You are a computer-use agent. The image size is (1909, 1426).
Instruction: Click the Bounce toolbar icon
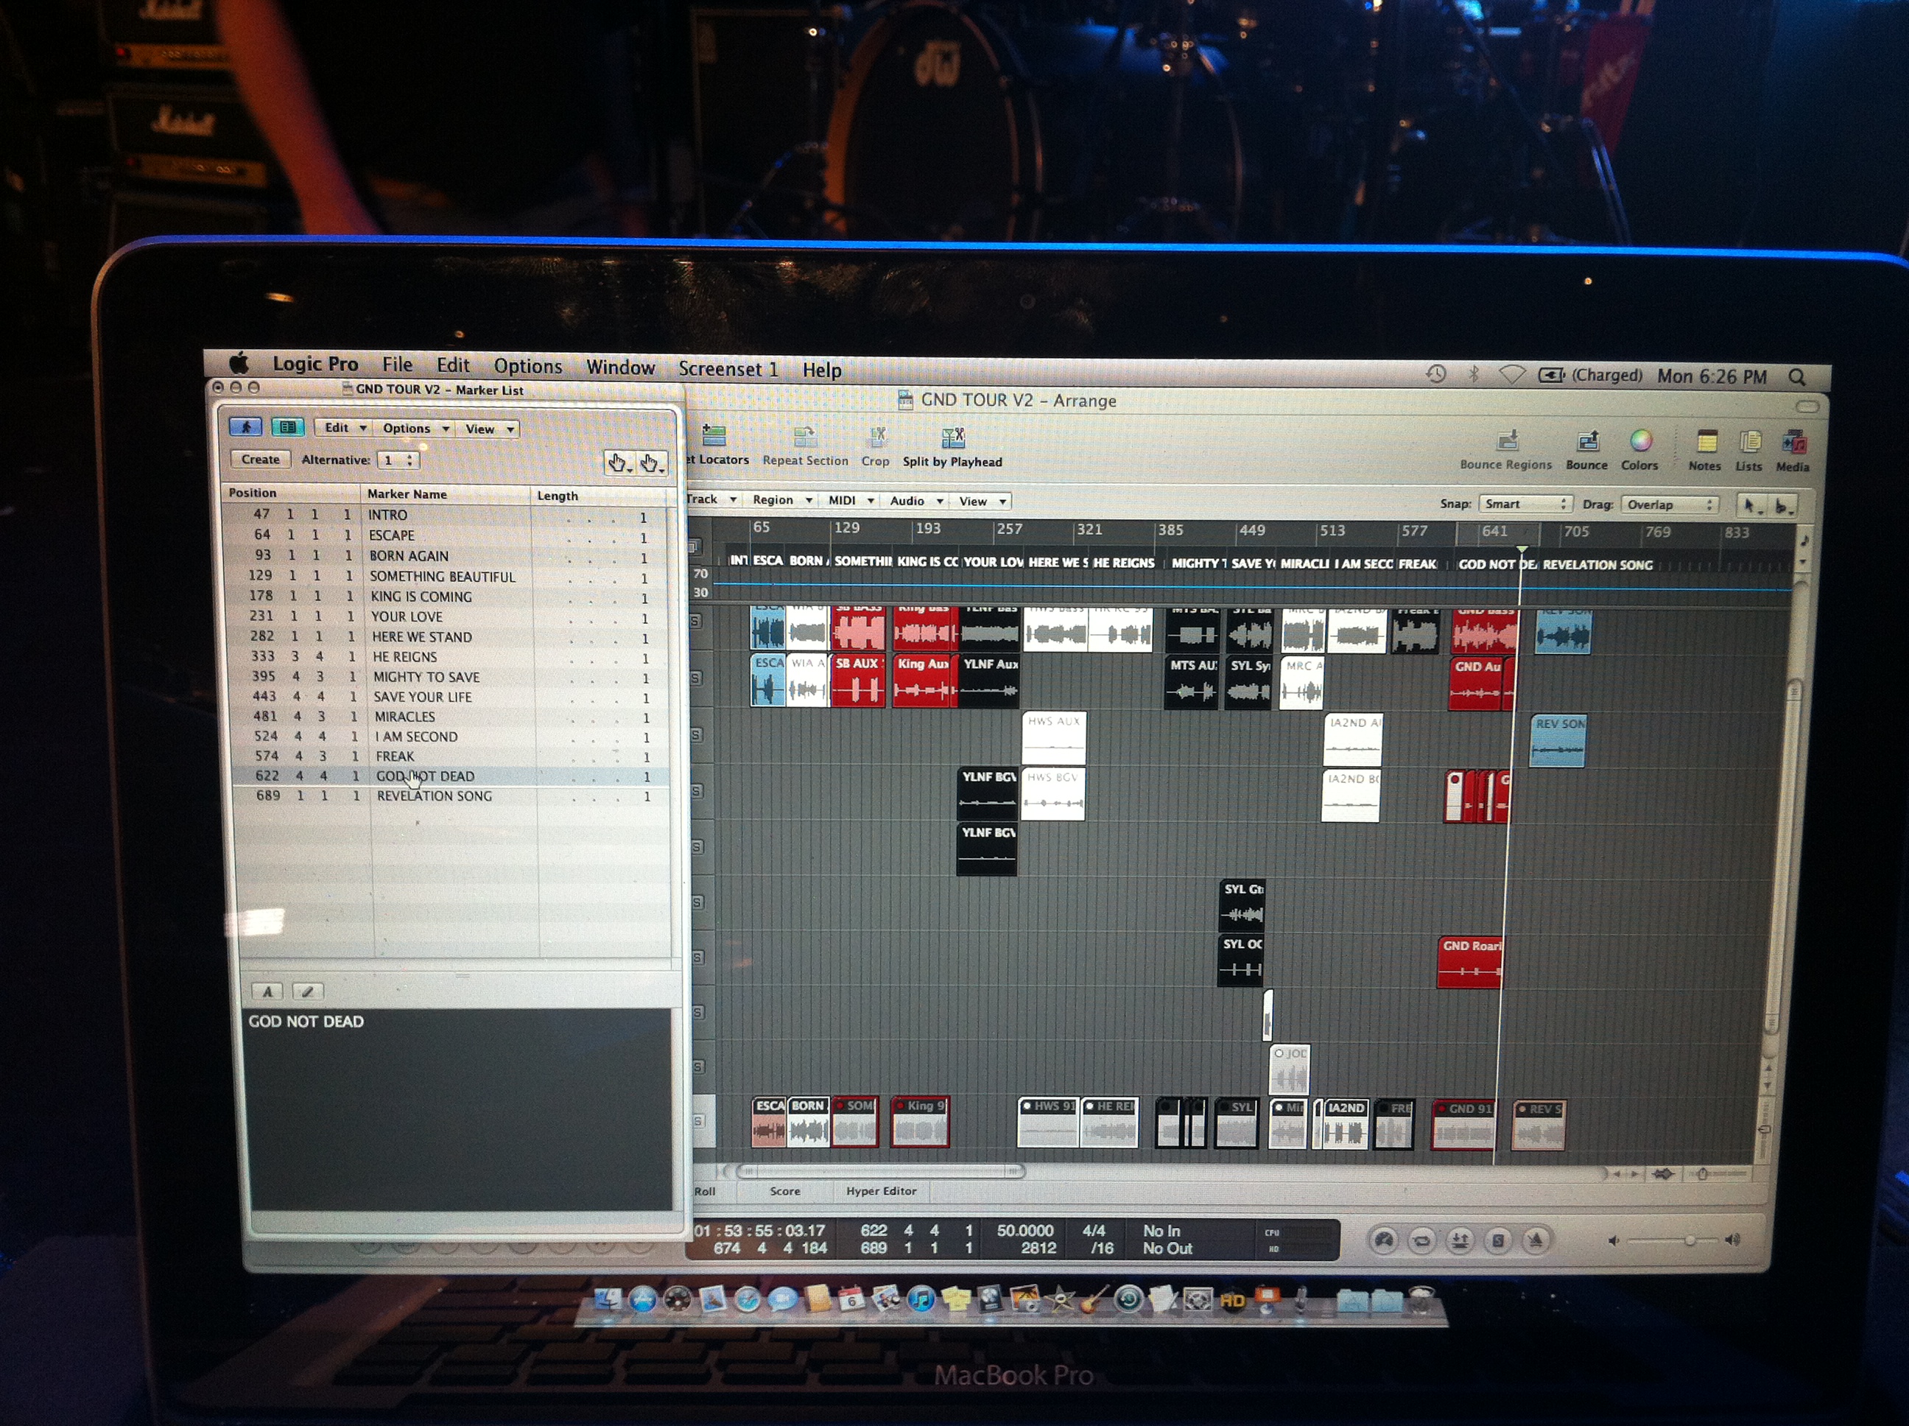(1587, 441)
